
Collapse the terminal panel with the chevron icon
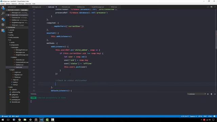(x=215, y=94)
